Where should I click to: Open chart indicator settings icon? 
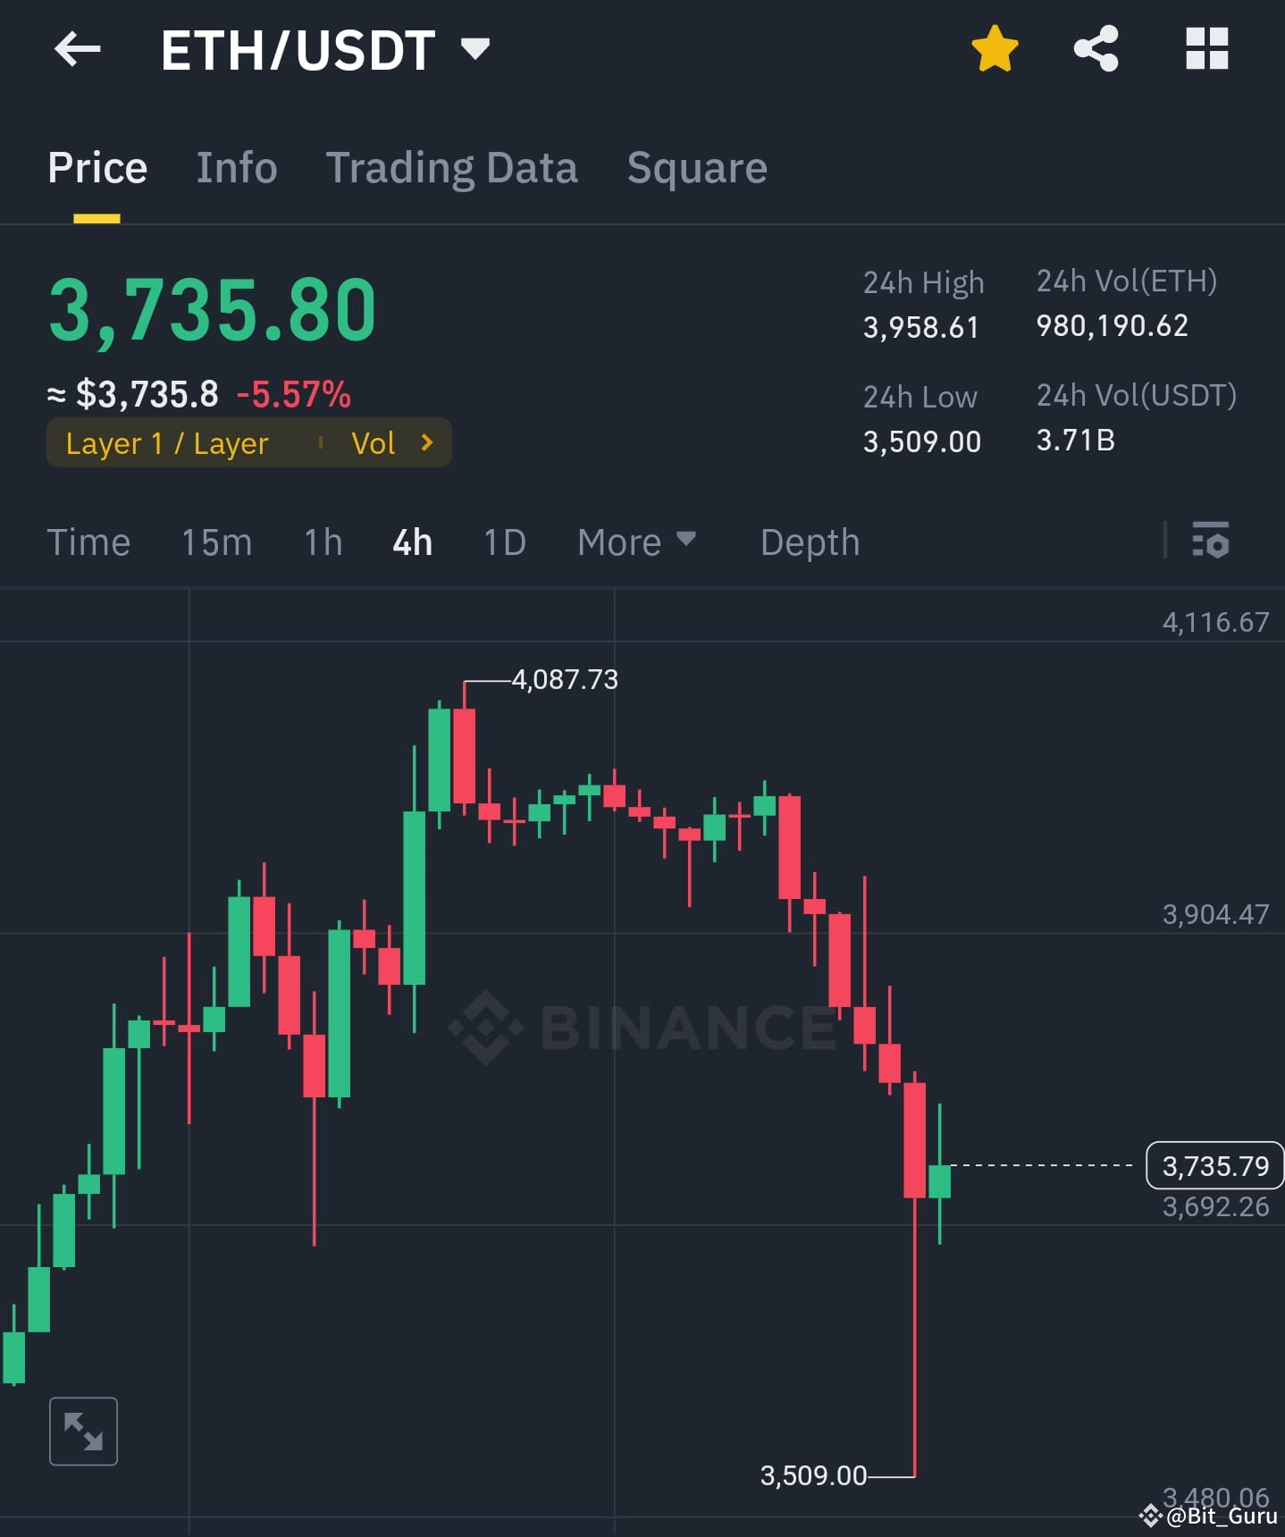(x=1211, y=542)
